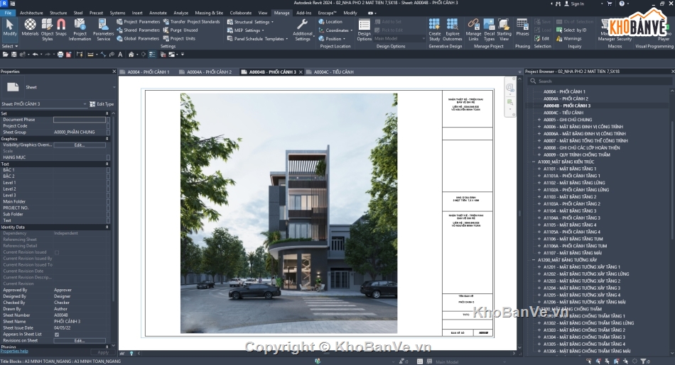675x365 pixels.
Task: Open the Architecture ribbon tab
Action: click(31, 13)
